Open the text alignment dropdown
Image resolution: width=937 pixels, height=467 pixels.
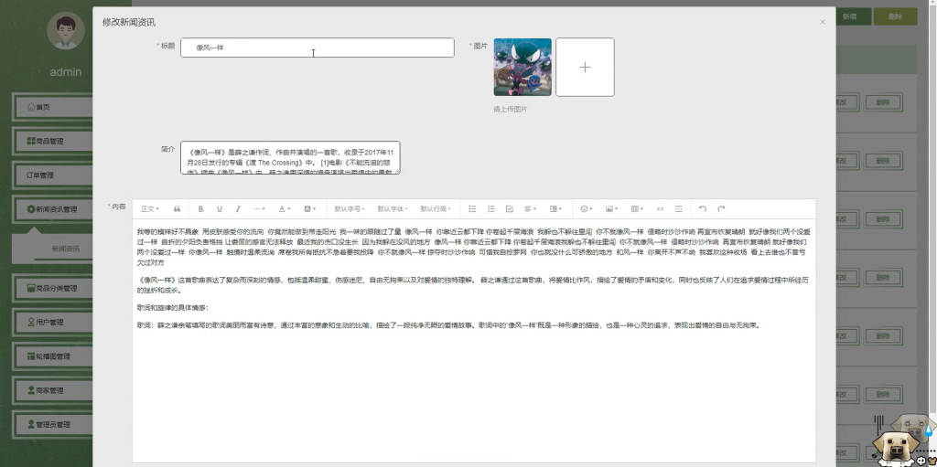[x=531, y=209]
